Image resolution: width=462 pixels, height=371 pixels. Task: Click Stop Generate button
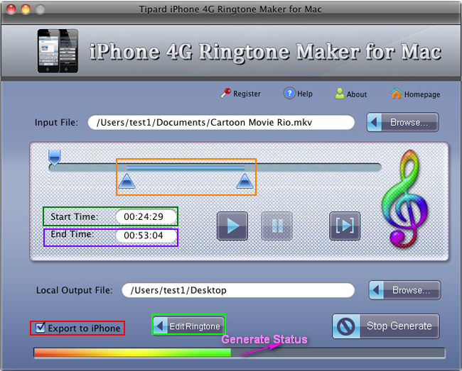[x=386, y=326]
